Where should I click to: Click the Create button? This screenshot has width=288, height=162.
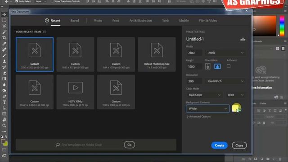point(219,145)
